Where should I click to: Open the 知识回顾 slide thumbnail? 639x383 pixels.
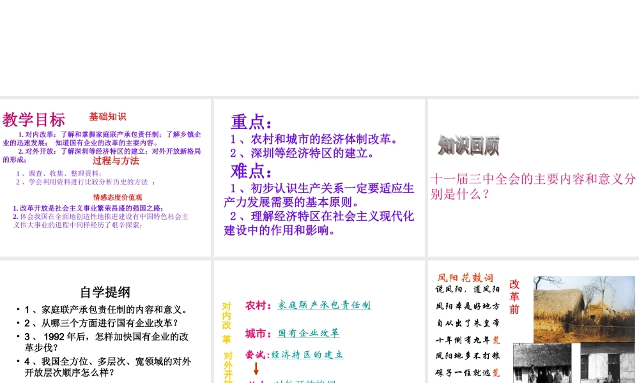tap(534, 177)
